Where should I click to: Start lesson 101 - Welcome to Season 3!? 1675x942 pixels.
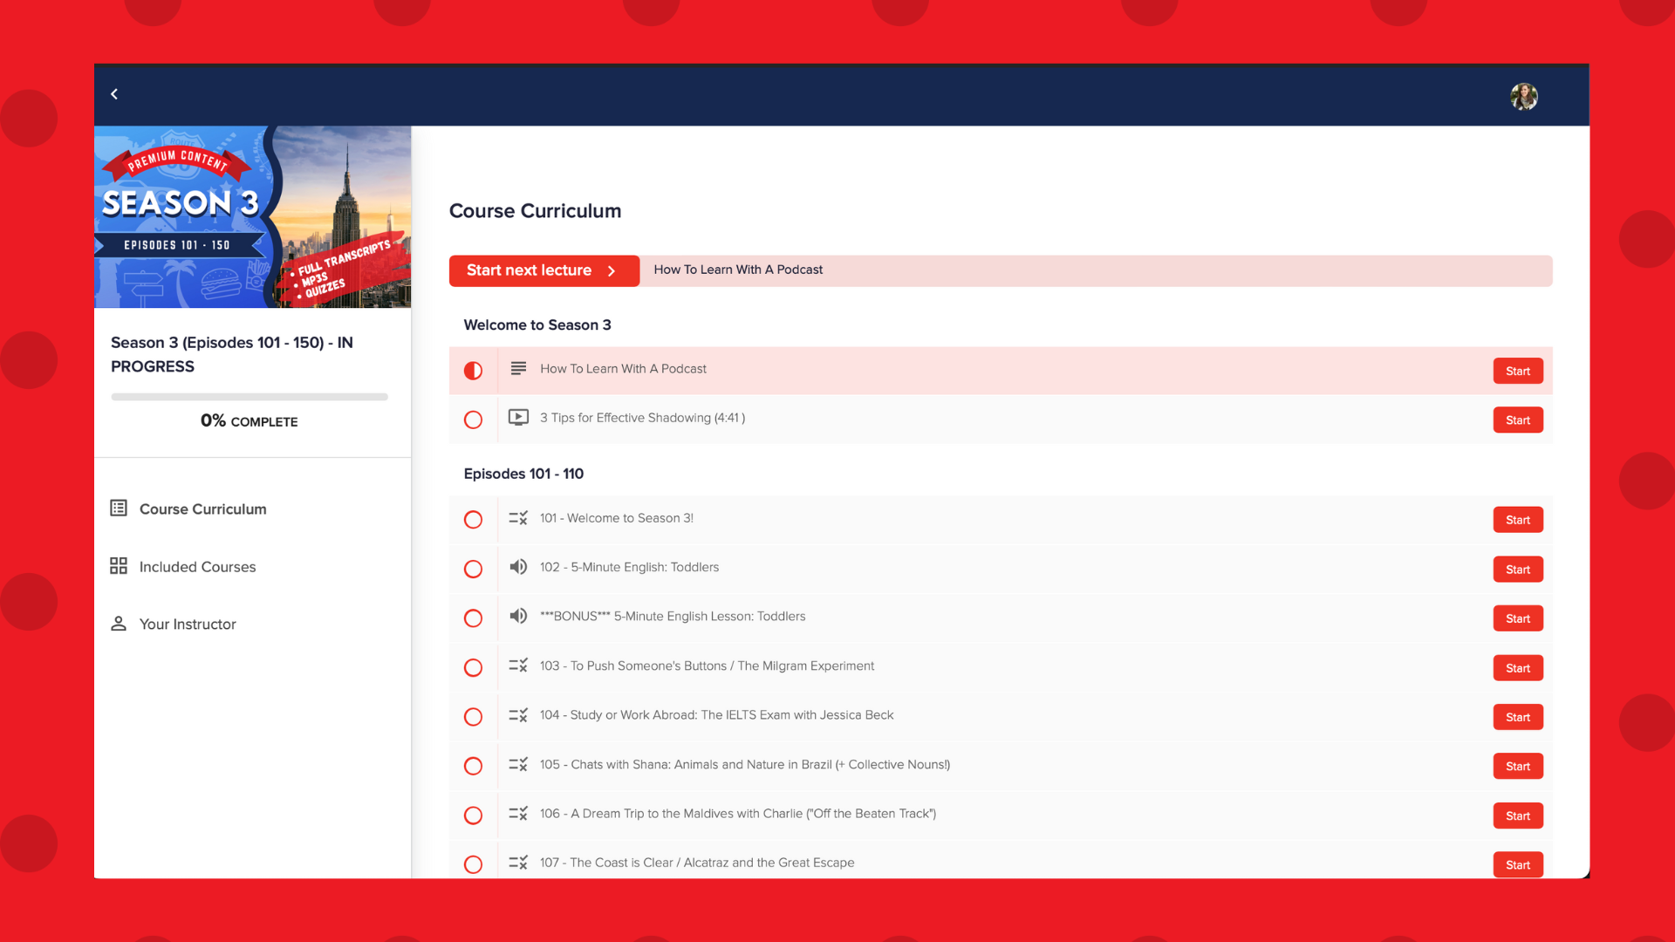pos(1518,520)
